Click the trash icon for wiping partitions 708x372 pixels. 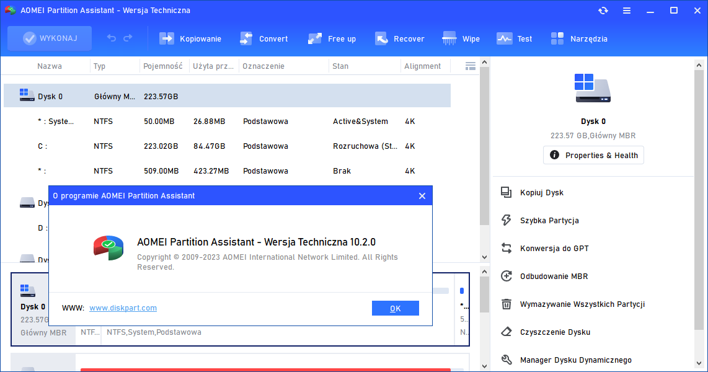coord(506,304)
